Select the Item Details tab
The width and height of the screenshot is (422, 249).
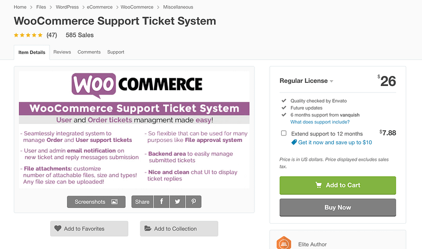32,52
